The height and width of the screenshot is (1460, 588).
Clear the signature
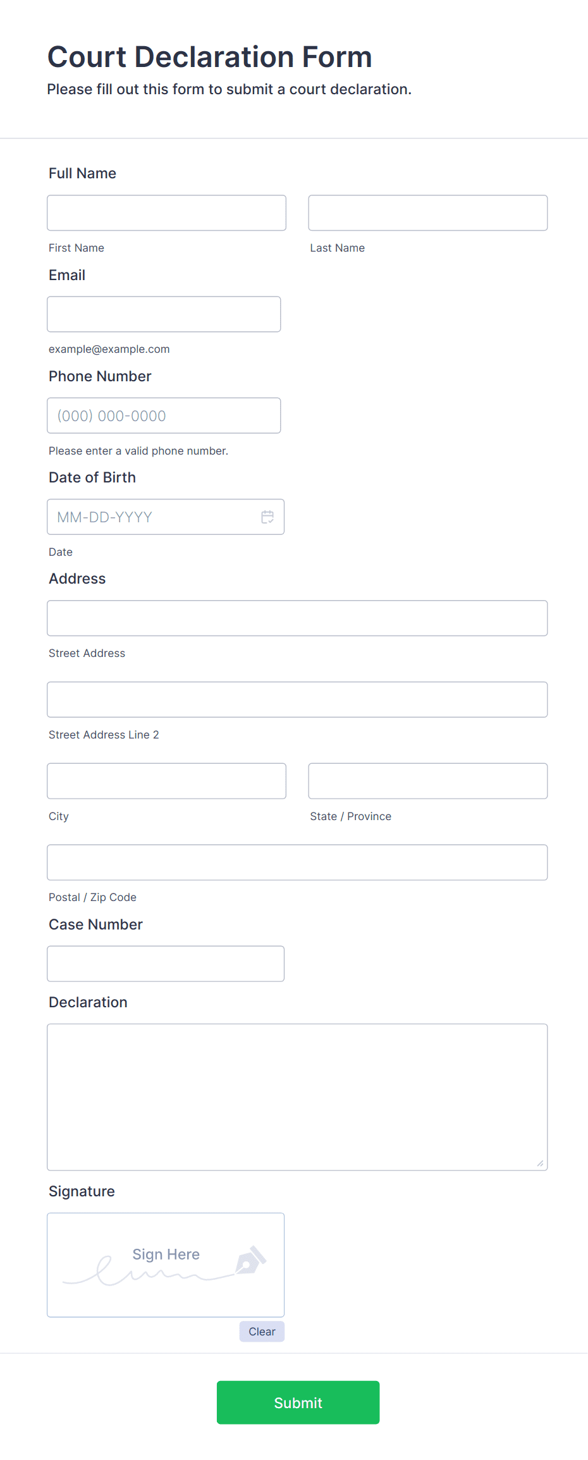tap(262, 1332)
